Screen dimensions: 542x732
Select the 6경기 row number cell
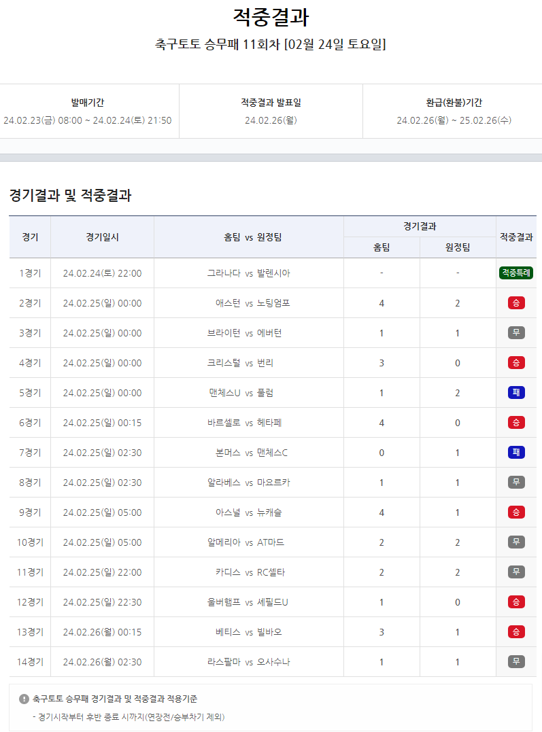(x=30, y=423)
